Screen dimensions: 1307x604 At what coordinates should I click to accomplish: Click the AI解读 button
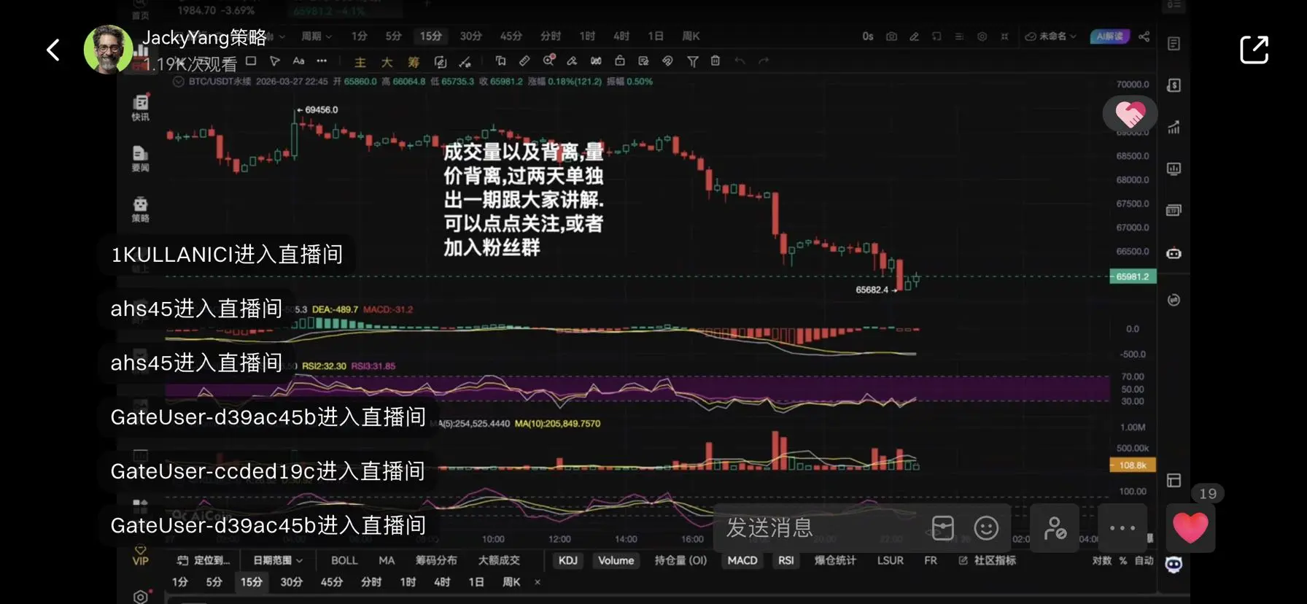point(1109,36)
